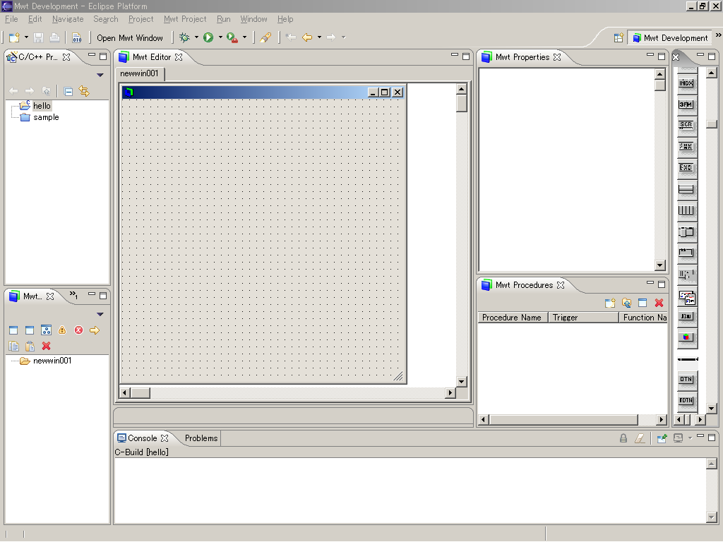Viewport: 723px width, 542px height.
Task: Open the Window menu
Action: (x=253, y=19)
